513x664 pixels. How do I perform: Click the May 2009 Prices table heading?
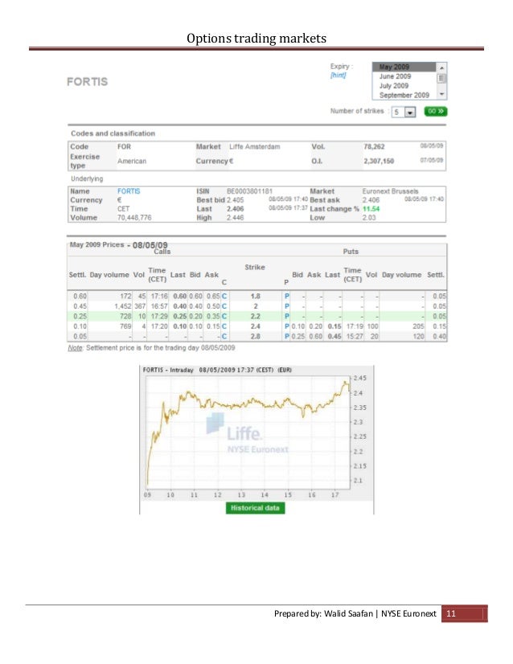(x=119, y=244)
